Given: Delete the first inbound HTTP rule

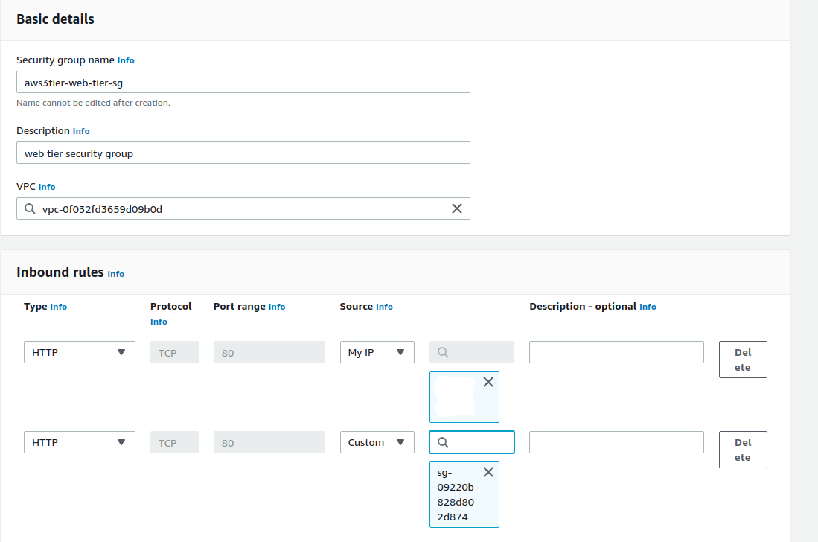Looking at the screenshot, I should tap(742, 359).
